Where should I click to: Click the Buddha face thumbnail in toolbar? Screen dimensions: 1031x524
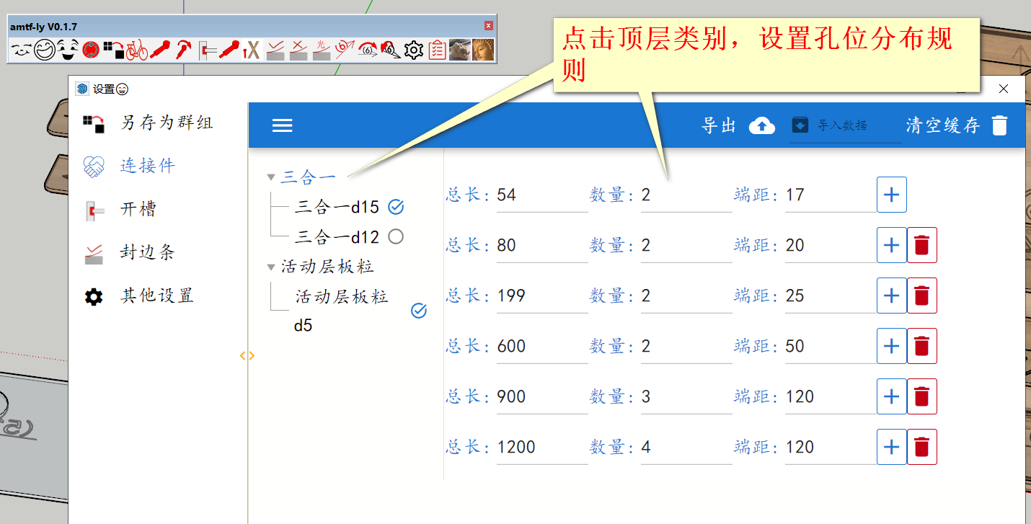point(483,50)
